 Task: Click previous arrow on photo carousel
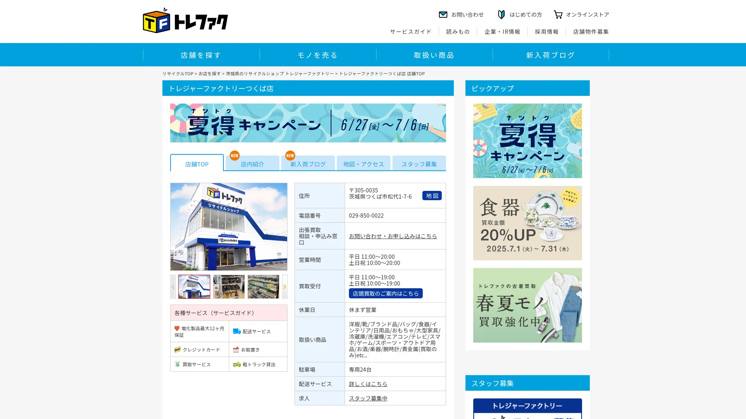click(173, 287)
